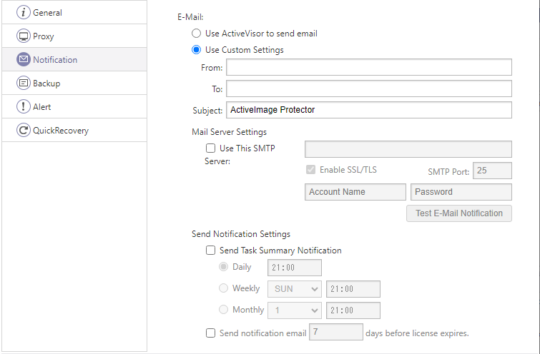Click the General info icon
This screenshot has width=540, height=354.
24,12
